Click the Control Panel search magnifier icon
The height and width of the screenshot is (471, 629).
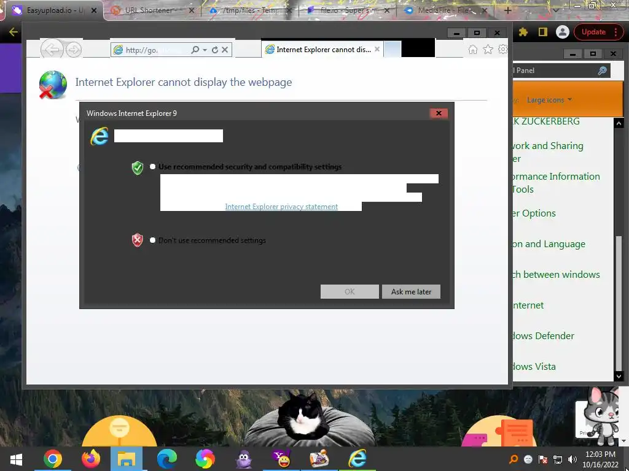602,71
